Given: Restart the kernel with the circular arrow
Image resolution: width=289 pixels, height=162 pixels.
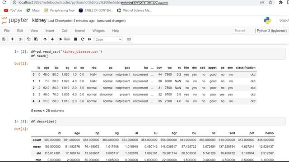Looking at the screenshot, I should click(83, 39).
